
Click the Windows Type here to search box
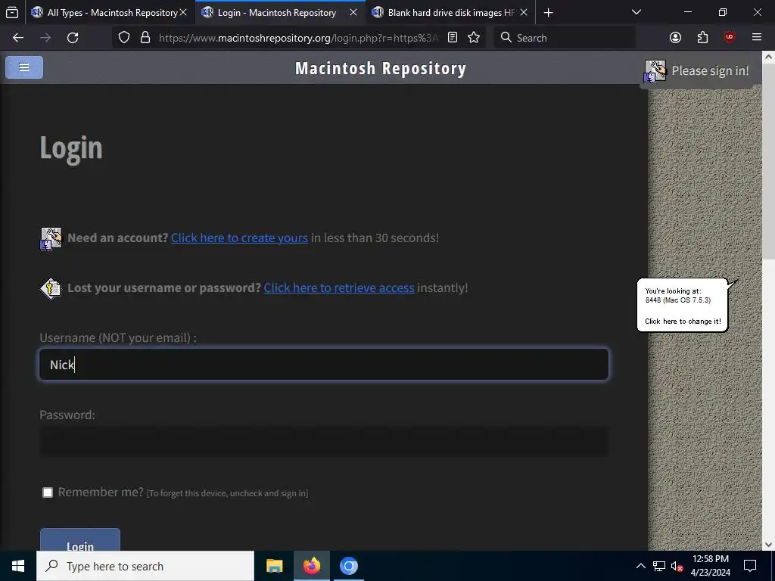tap(145, 566)
